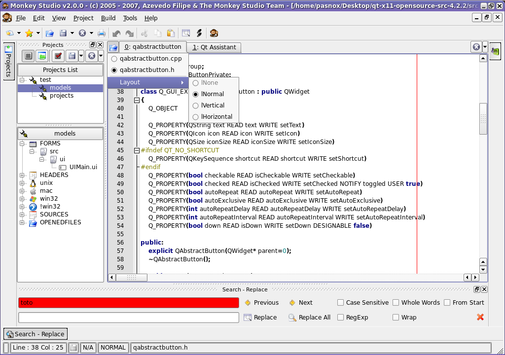Choose the lHorizontal layout option
The image size is (505, 355).
coord(214,117)
